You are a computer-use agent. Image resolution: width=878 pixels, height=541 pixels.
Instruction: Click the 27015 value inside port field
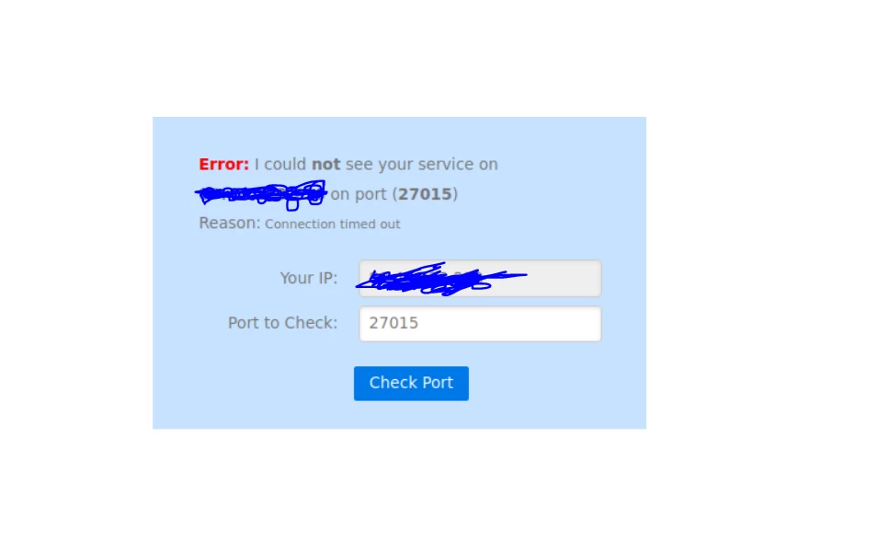pyautogui.click(x=393, y=324)
